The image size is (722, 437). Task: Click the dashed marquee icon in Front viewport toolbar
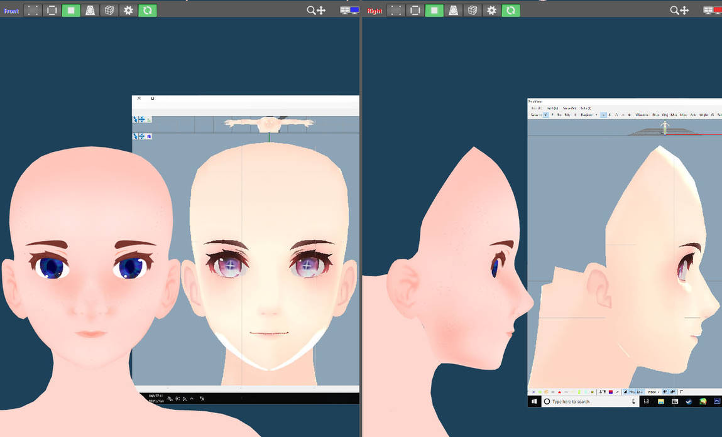pos(33,10)
